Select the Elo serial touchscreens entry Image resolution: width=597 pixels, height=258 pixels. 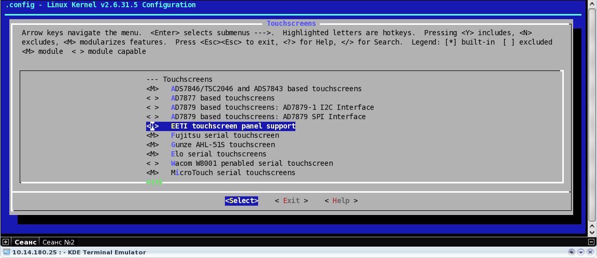pyautogui.click(x=218, y=154)
